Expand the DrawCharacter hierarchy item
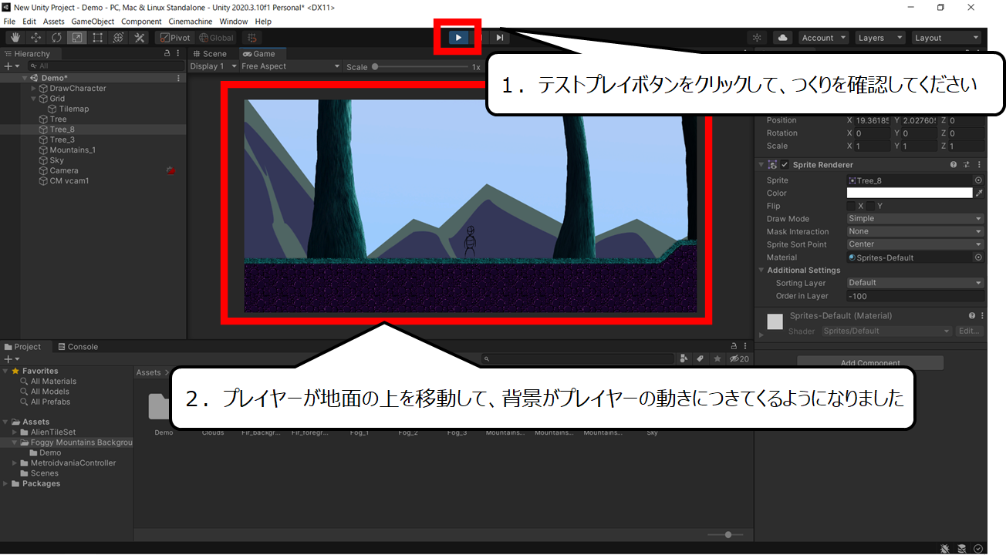Screen dimensions: 1006x555 pos(33,88)
